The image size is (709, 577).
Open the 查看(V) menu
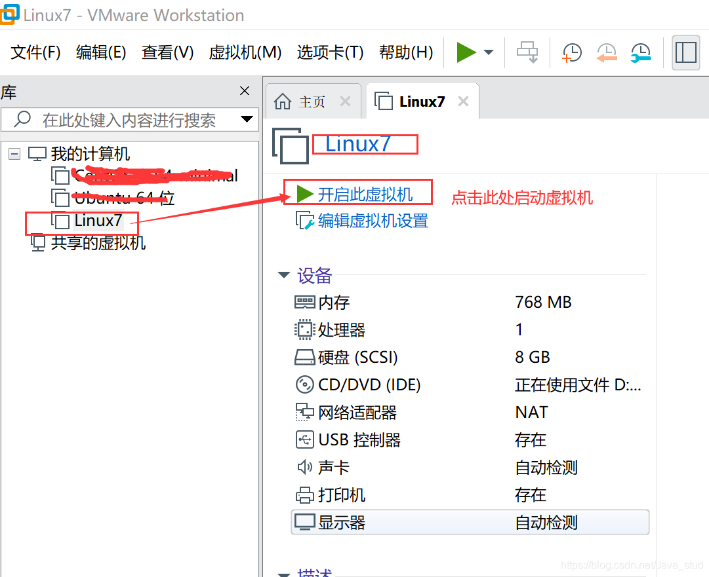[x=167, y=52]
